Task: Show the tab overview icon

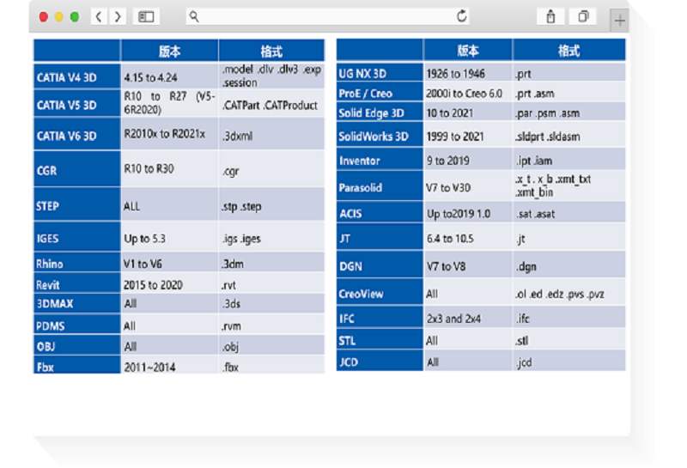Action: pos(583,16)
